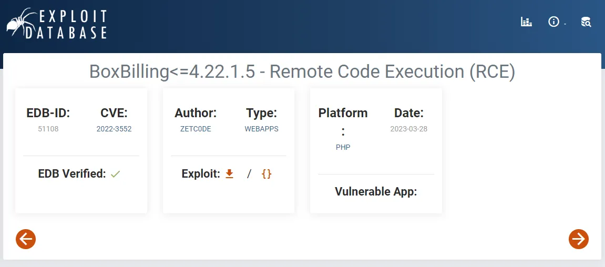Click the About info circle icon
The width and height of the screenshot is (605, 267).
click(x=553, y=22)
